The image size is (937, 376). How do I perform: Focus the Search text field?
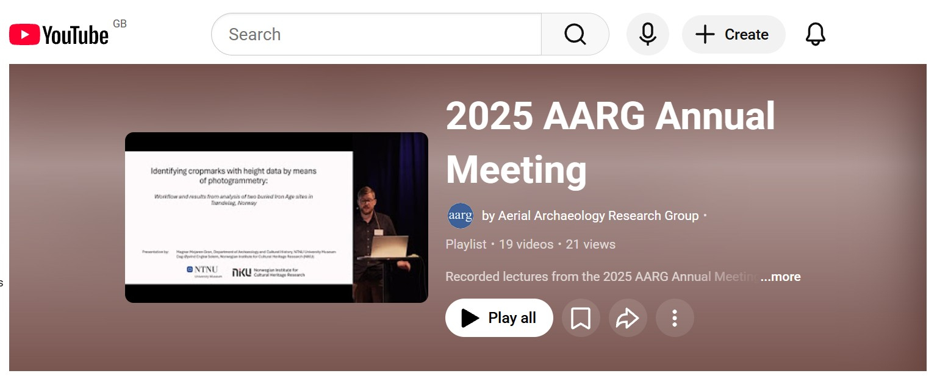[376, 34]
